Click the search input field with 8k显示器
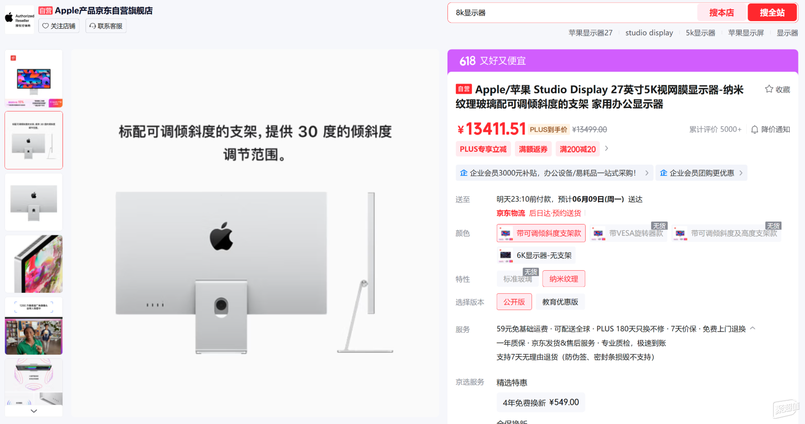Screen dimensions: 805x424 pos(573,13)
